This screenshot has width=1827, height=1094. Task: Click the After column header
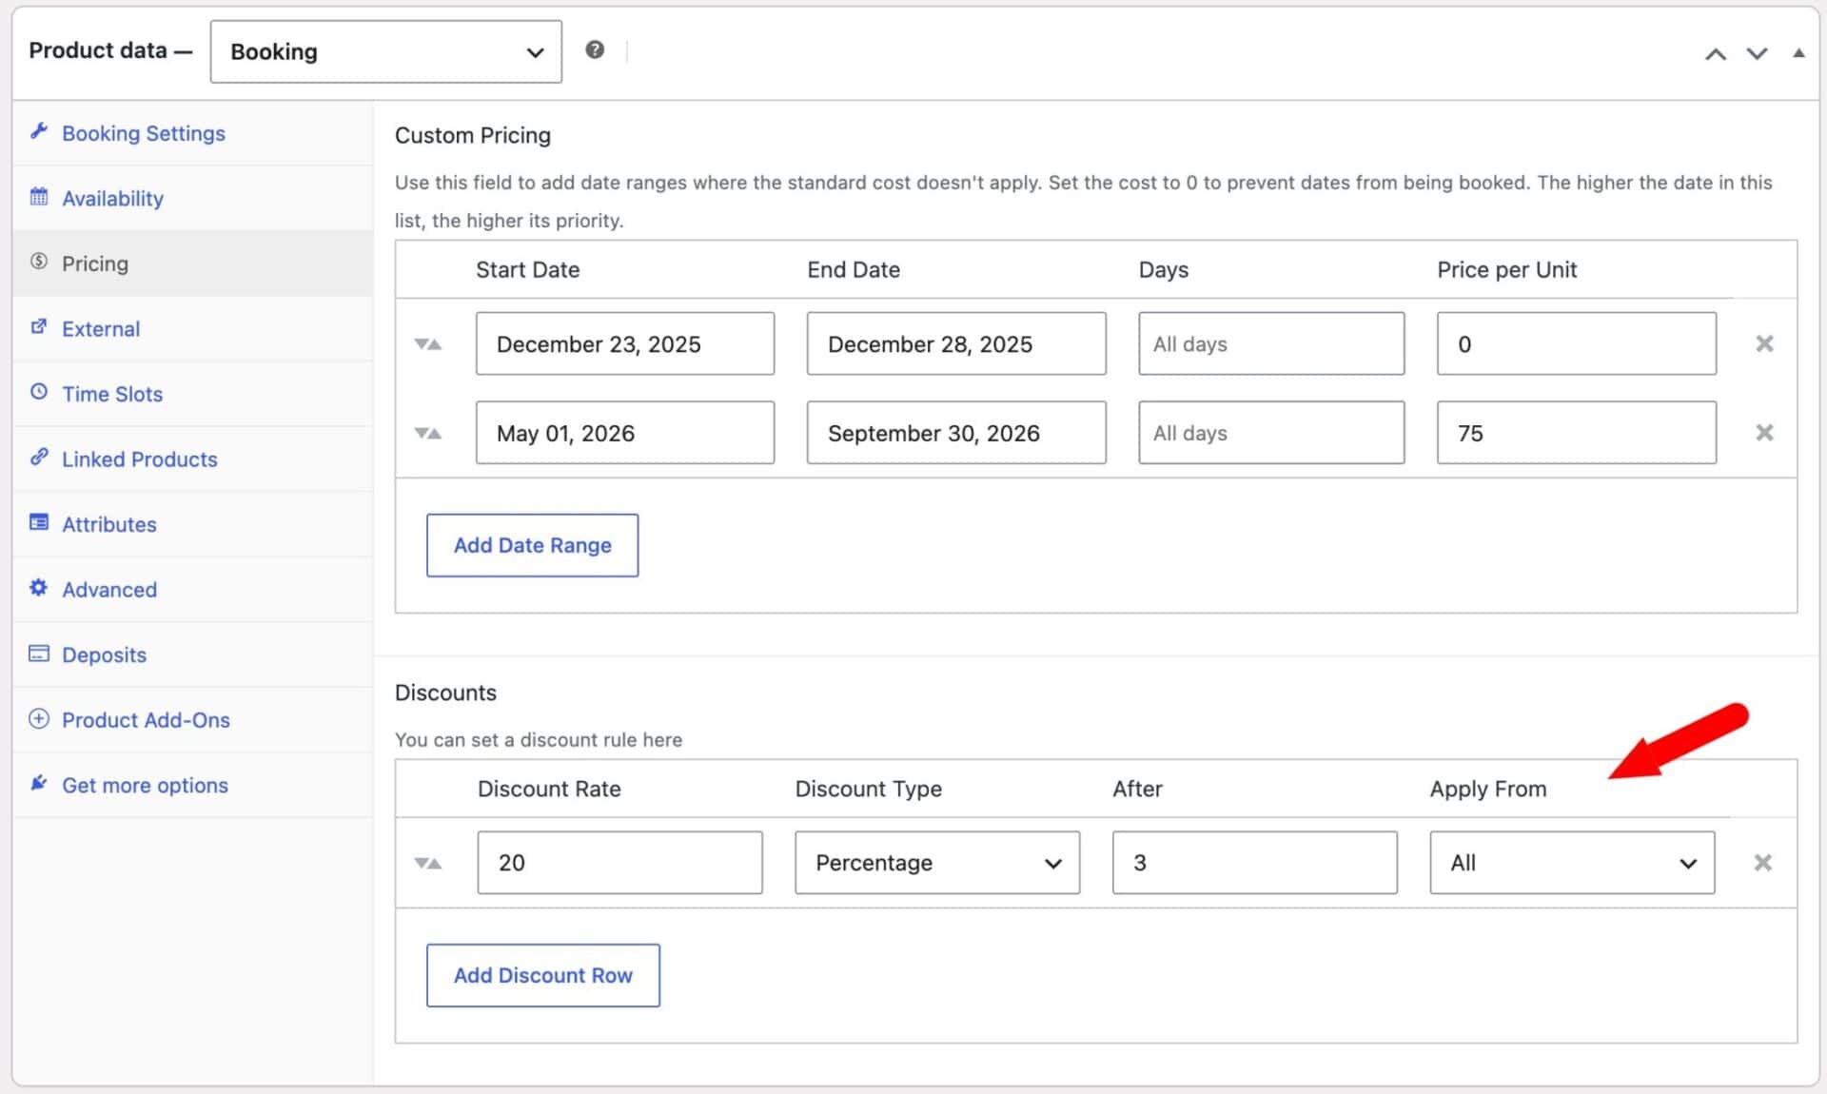(1137, 789)
